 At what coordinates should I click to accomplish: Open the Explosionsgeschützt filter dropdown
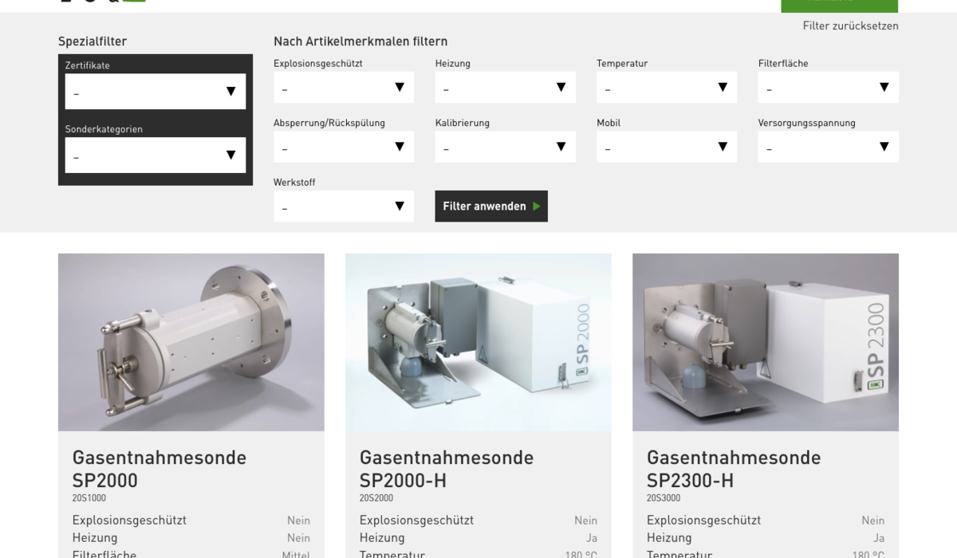(x=343, y=88)
